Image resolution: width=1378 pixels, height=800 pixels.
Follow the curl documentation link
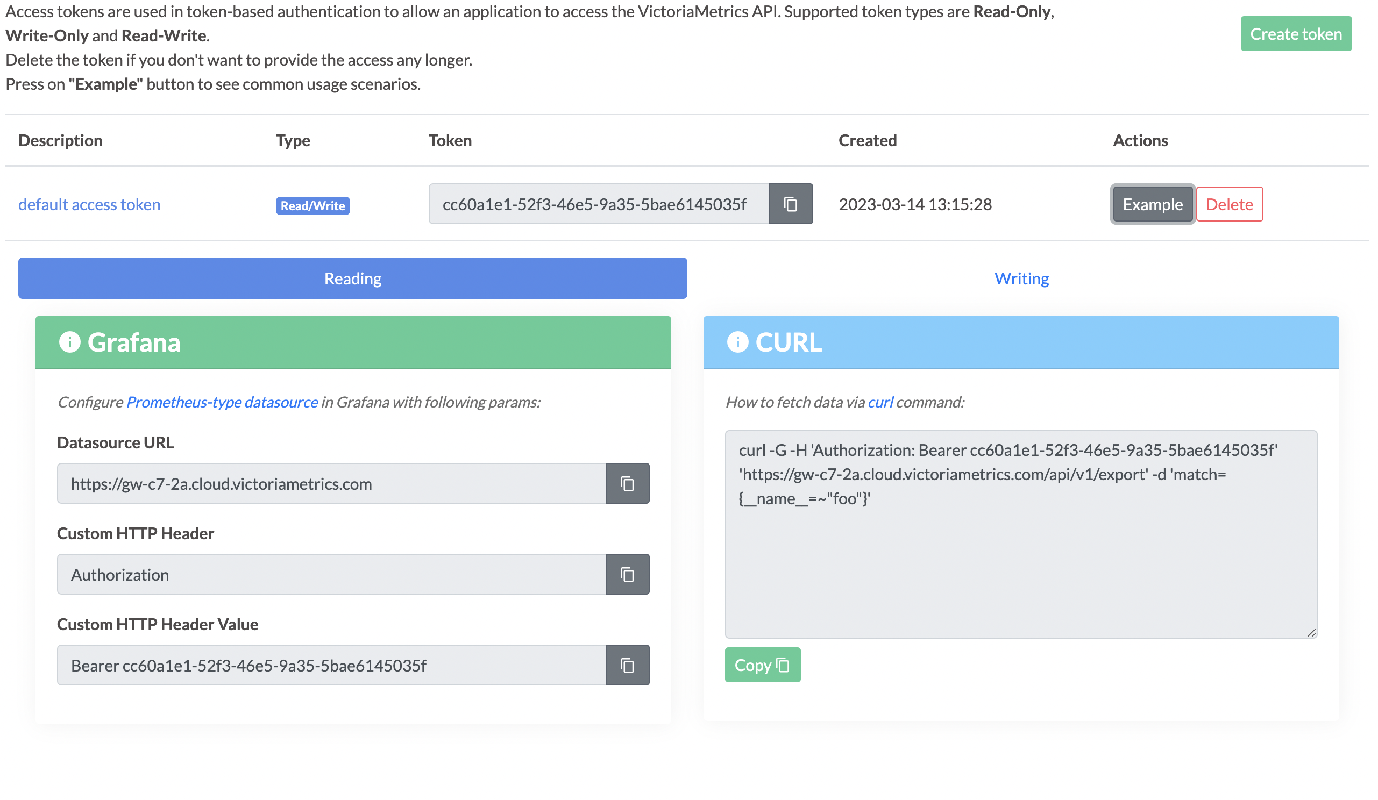(x=880, y=403)
